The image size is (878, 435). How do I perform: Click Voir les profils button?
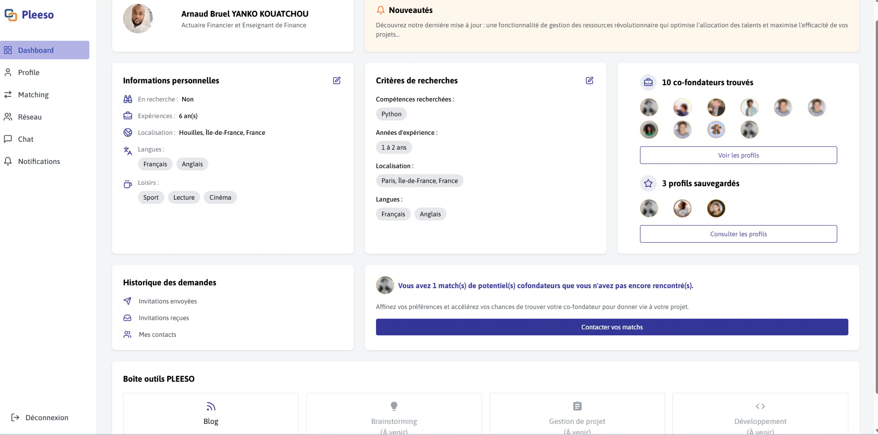[738, 155]
